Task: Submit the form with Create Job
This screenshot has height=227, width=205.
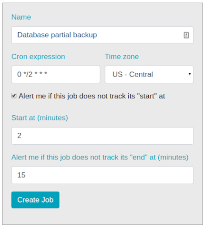Action: pyautogui.click(x=35, y=200)
